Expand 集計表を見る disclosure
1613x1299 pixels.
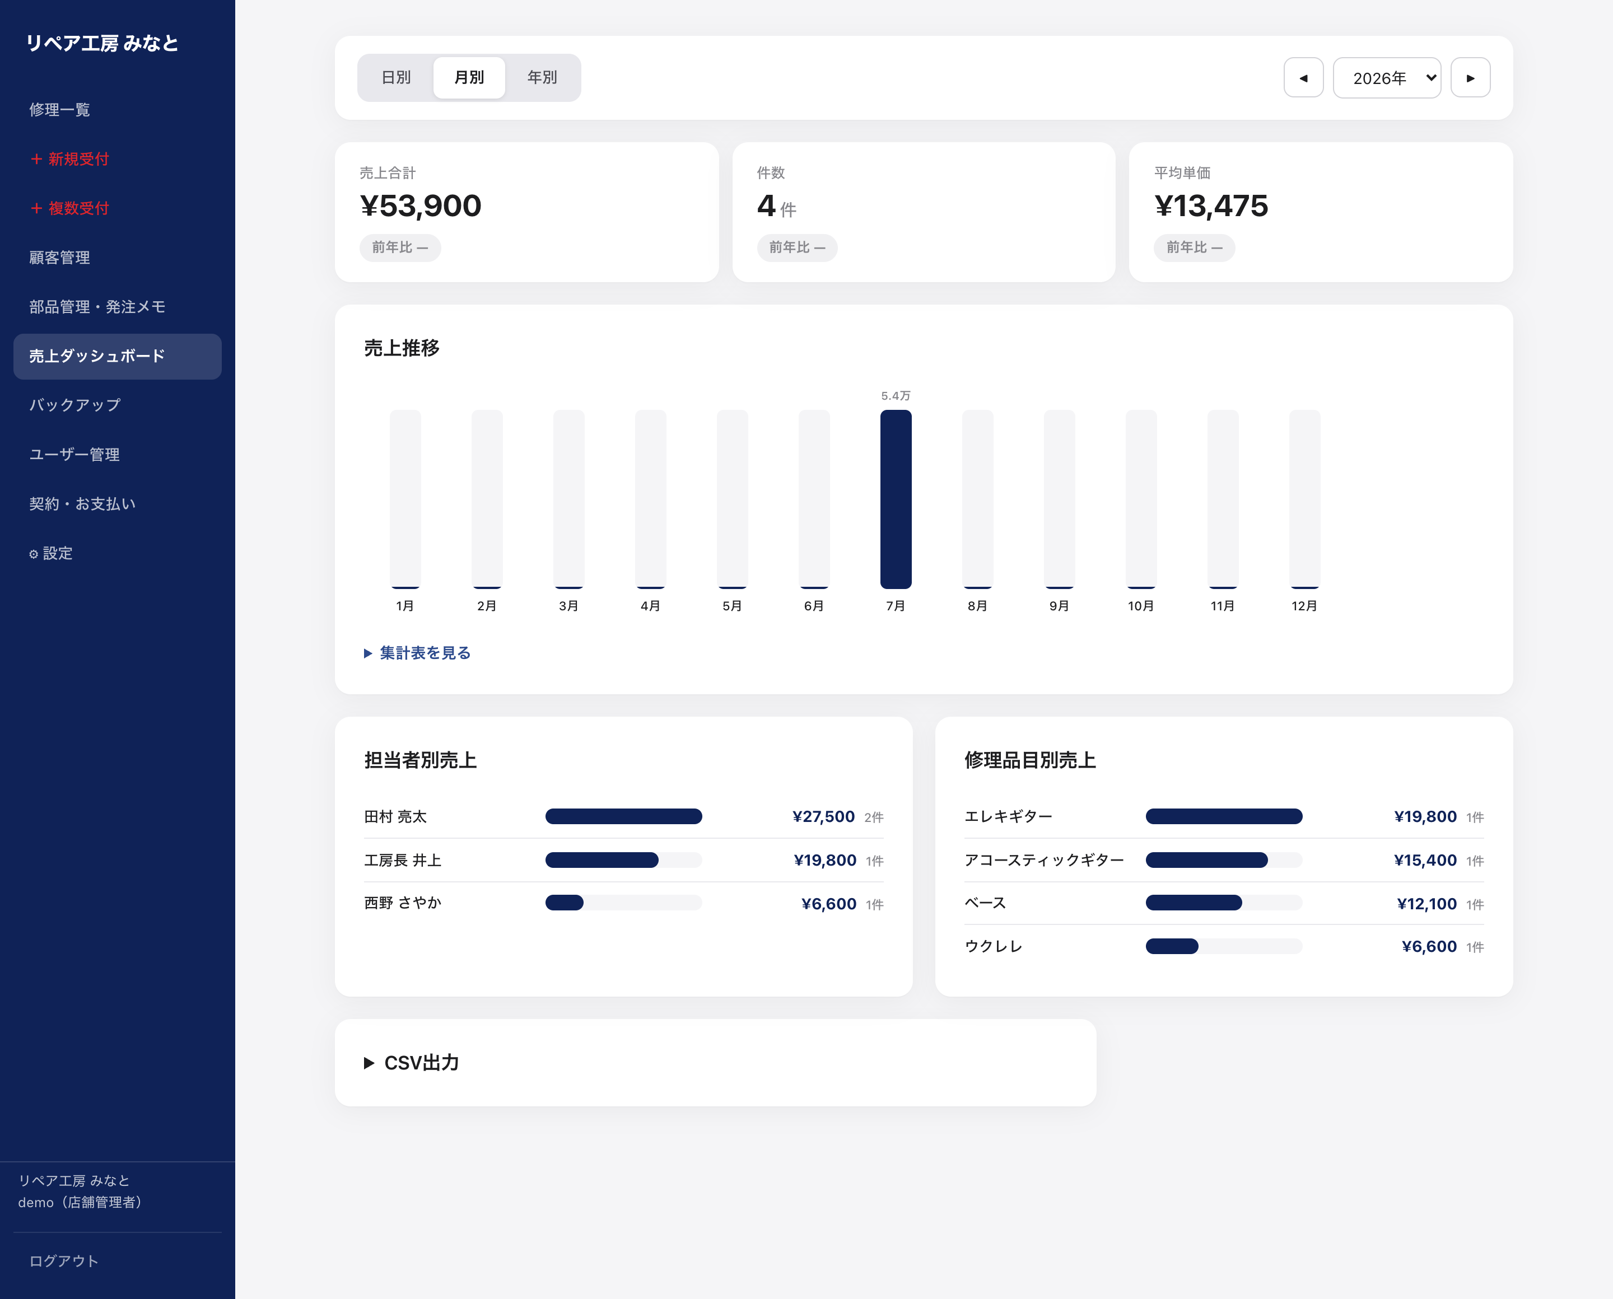(x=418, y=652)
